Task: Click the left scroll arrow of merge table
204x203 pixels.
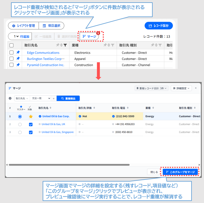Action: pos(7,165)
